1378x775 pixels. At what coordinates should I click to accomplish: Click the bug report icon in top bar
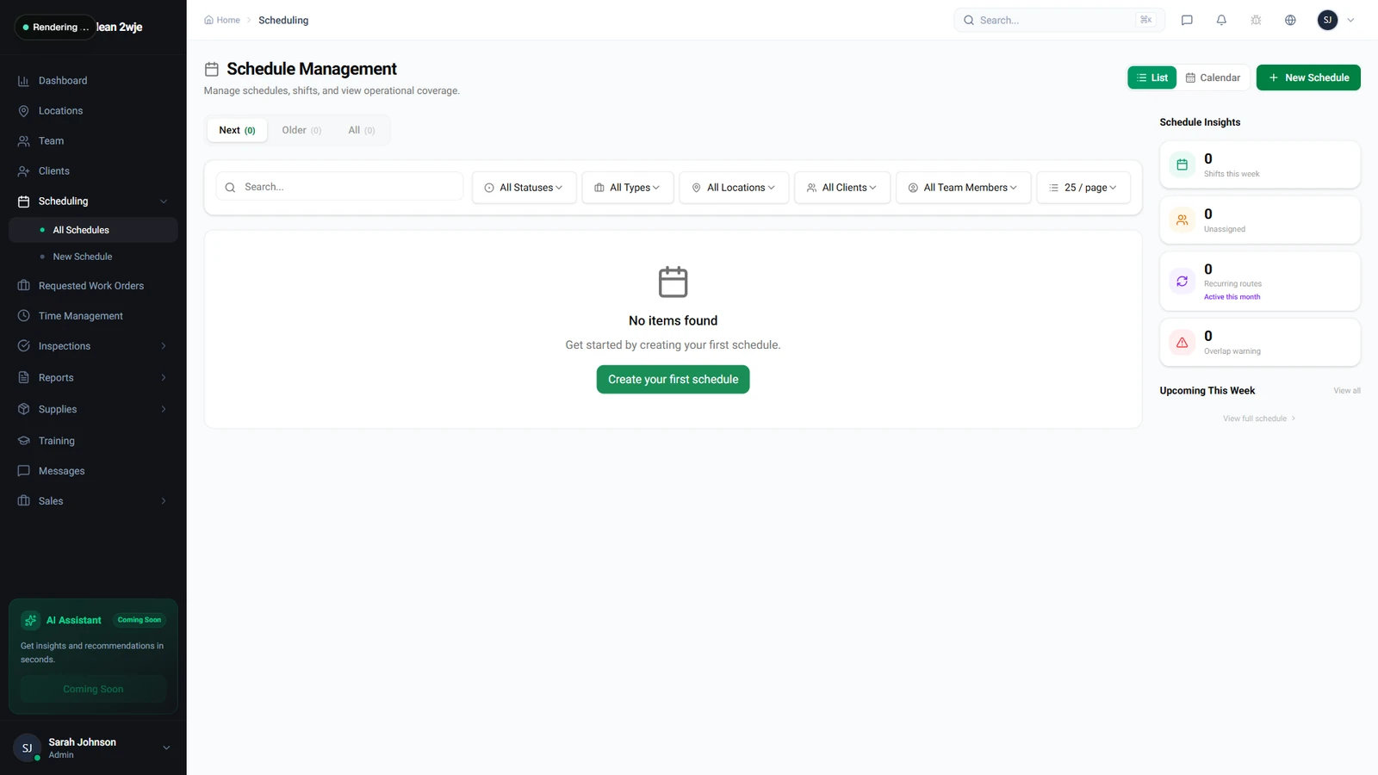click(1256, 20)
